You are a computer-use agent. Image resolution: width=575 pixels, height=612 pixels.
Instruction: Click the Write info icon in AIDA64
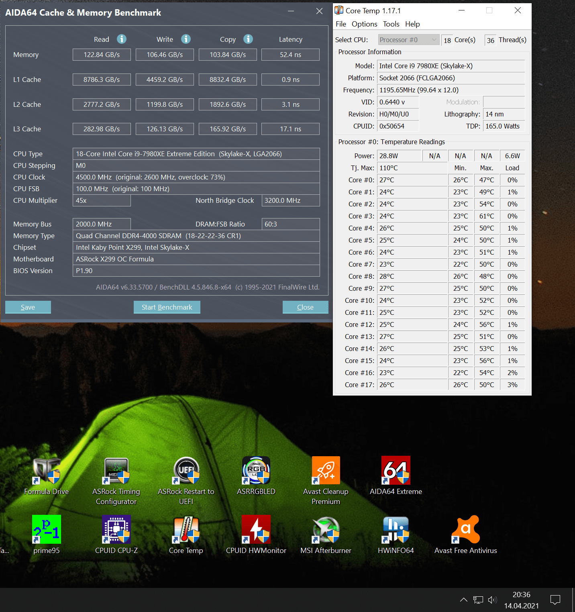[x=186, y=39]
